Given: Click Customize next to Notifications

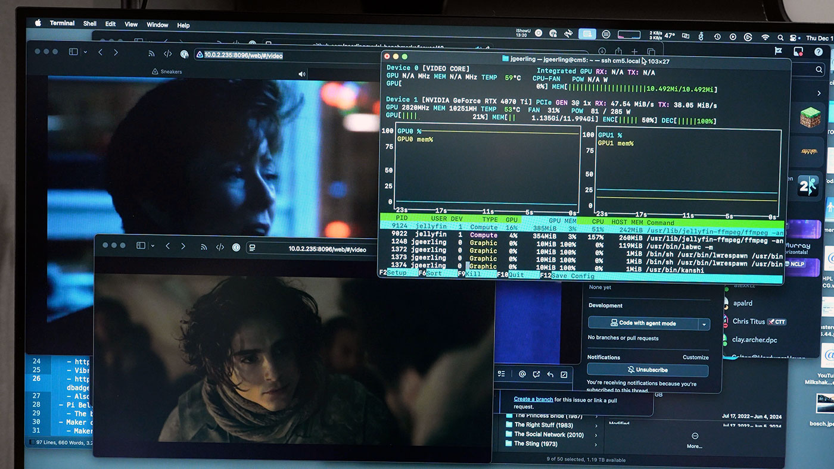Looking at the screenshot, I should point(695,357).
